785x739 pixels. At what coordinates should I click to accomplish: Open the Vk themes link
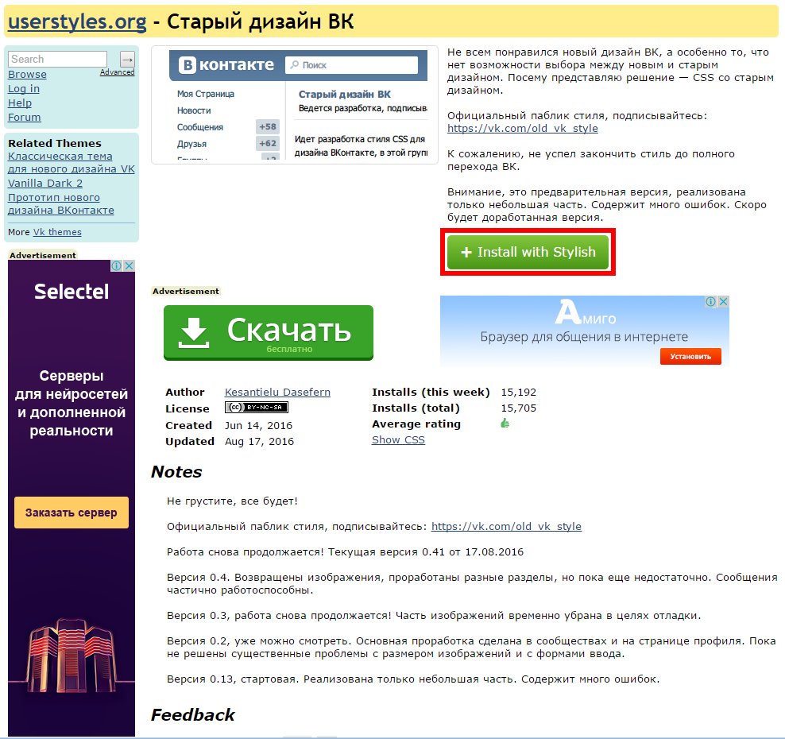tap(57, 232)
